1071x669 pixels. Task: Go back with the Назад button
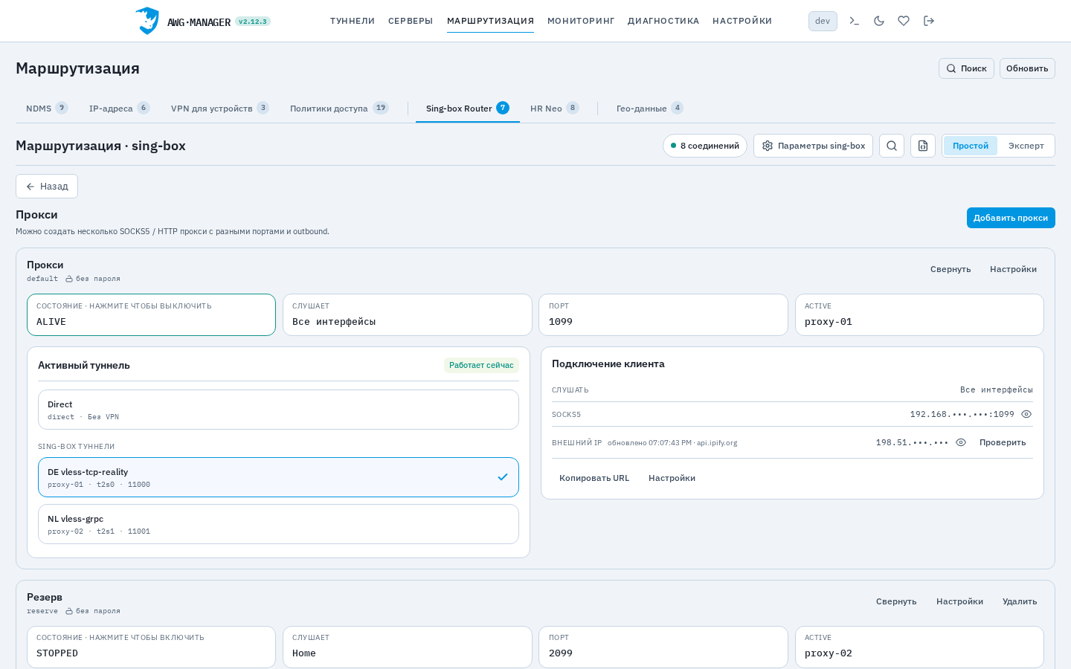point(47,186)
